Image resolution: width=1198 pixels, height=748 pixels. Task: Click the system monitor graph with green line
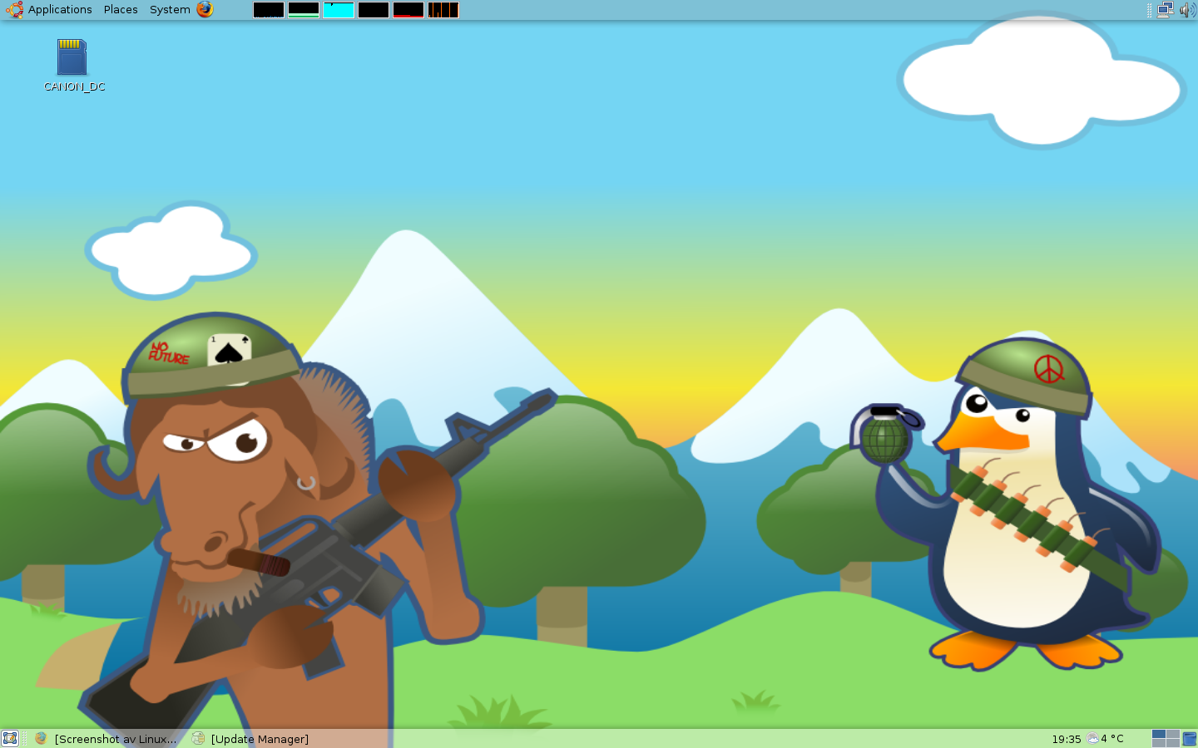point(304,10)
